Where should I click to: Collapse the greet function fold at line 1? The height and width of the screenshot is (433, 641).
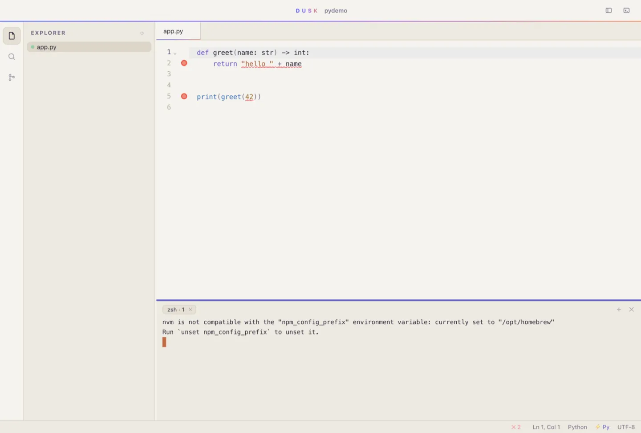175,53
